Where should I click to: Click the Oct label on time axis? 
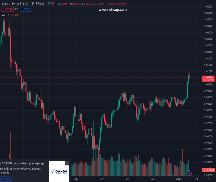click(102, 179)
